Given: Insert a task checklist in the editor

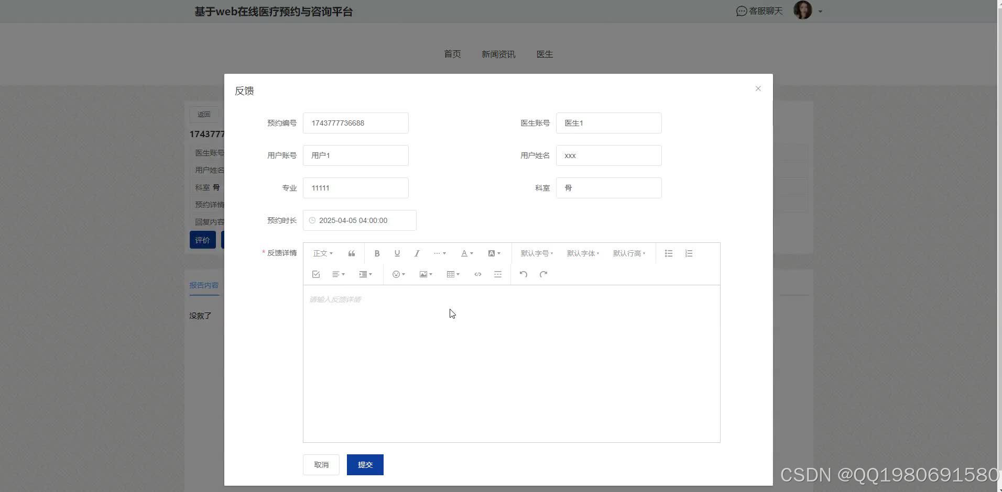Looking at the screenshot, I should point(316,274).
